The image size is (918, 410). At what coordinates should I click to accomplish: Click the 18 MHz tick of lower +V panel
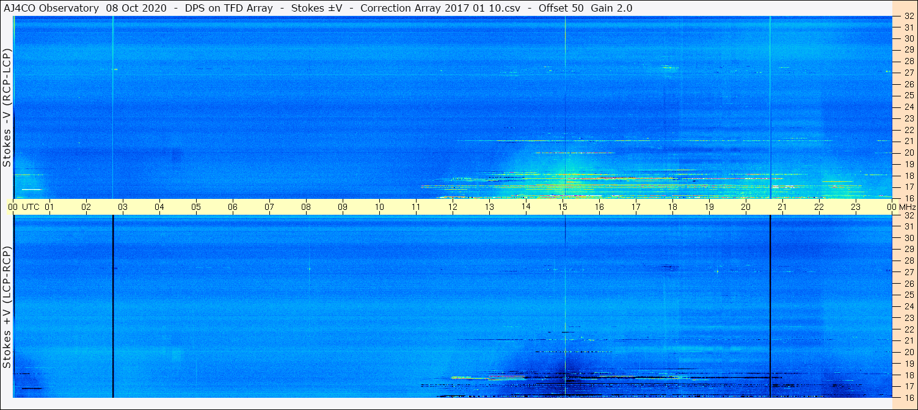(909, 375)
